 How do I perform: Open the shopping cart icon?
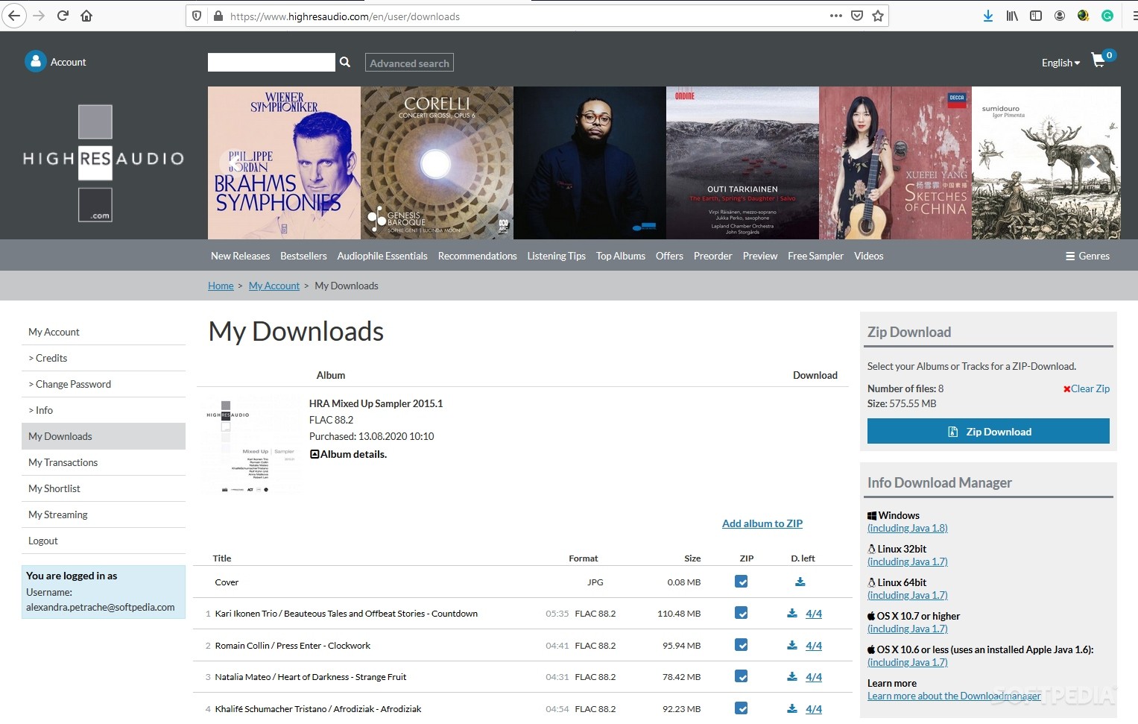click(x=1099, y=60)
